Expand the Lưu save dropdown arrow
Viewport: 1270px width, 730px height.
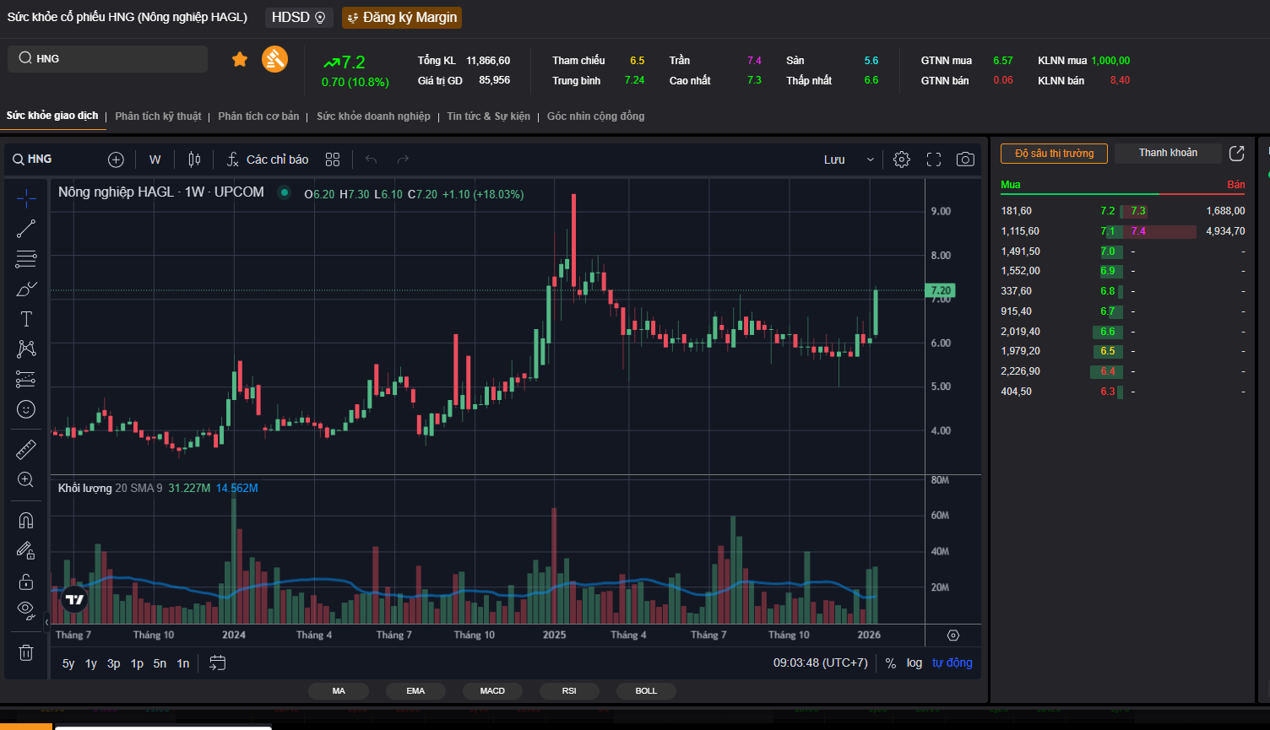click(871, 160)
